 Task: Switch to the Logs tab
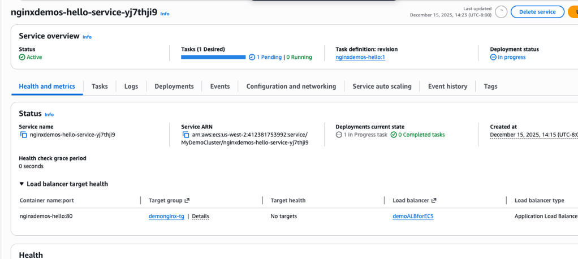tap(131, 87)
